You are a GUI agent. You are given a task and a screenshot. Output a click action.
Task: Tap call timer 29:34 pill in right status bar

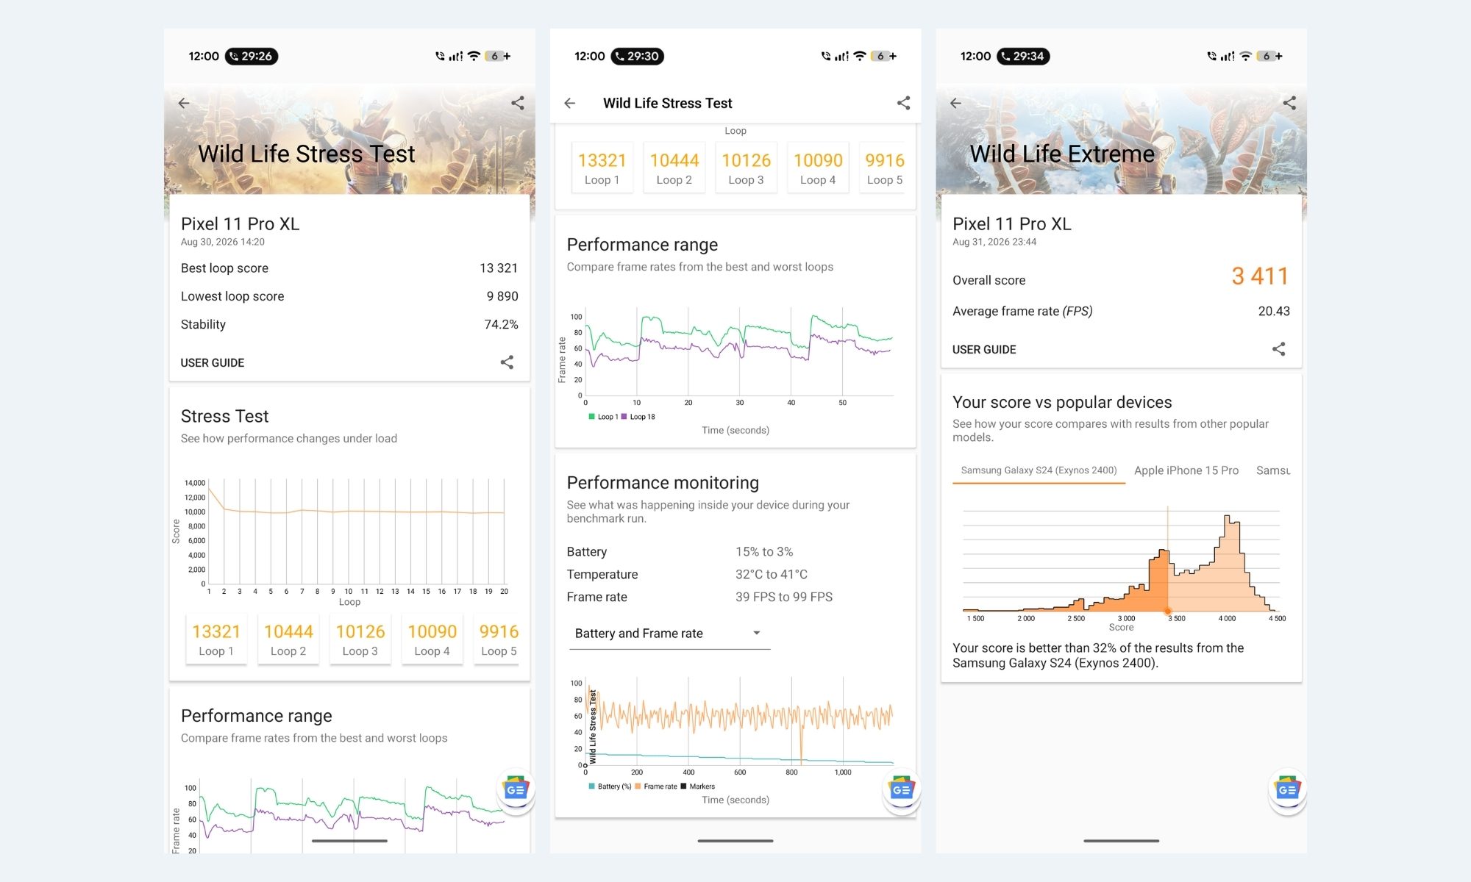tap(1023, 56)
